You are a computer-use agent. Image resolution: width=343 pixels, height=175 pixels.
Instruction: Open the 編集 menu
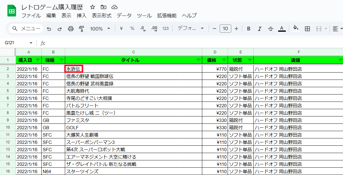pyautogui.click(x=51, y=16)
